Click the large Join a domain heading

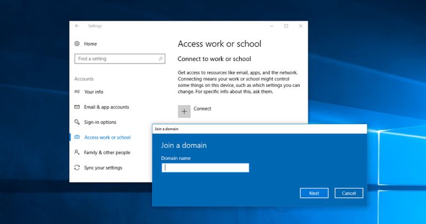click(184, 146)
